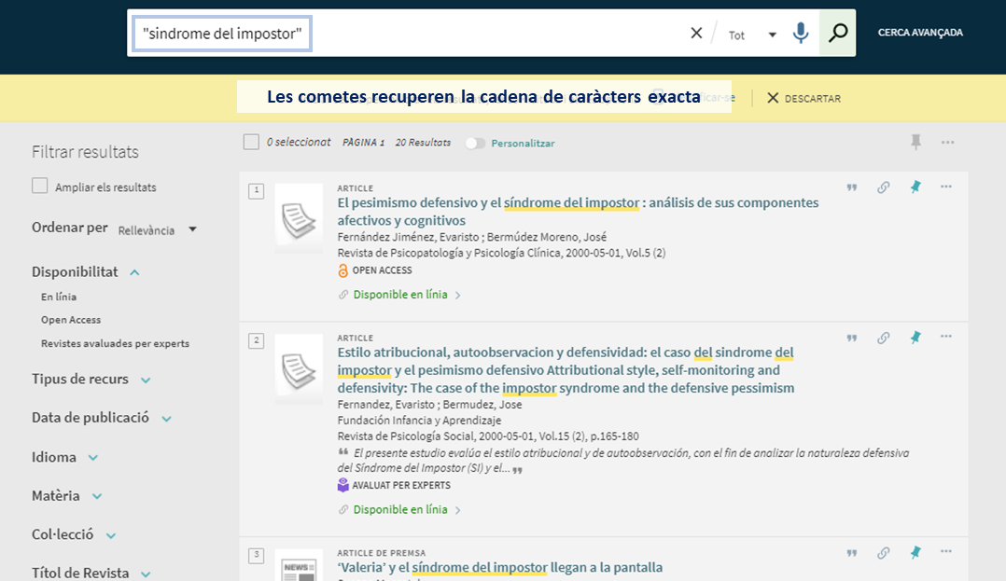Open article thumbnail of result 1
1006x581 pixels.
299,218
